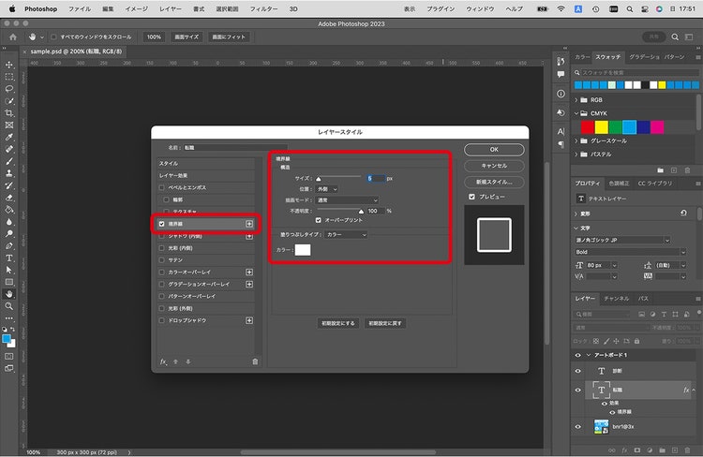Screen dimensions: 703x457
Task: Enable the ベベルとエンボス checkbox
Action: coord(162,187)
